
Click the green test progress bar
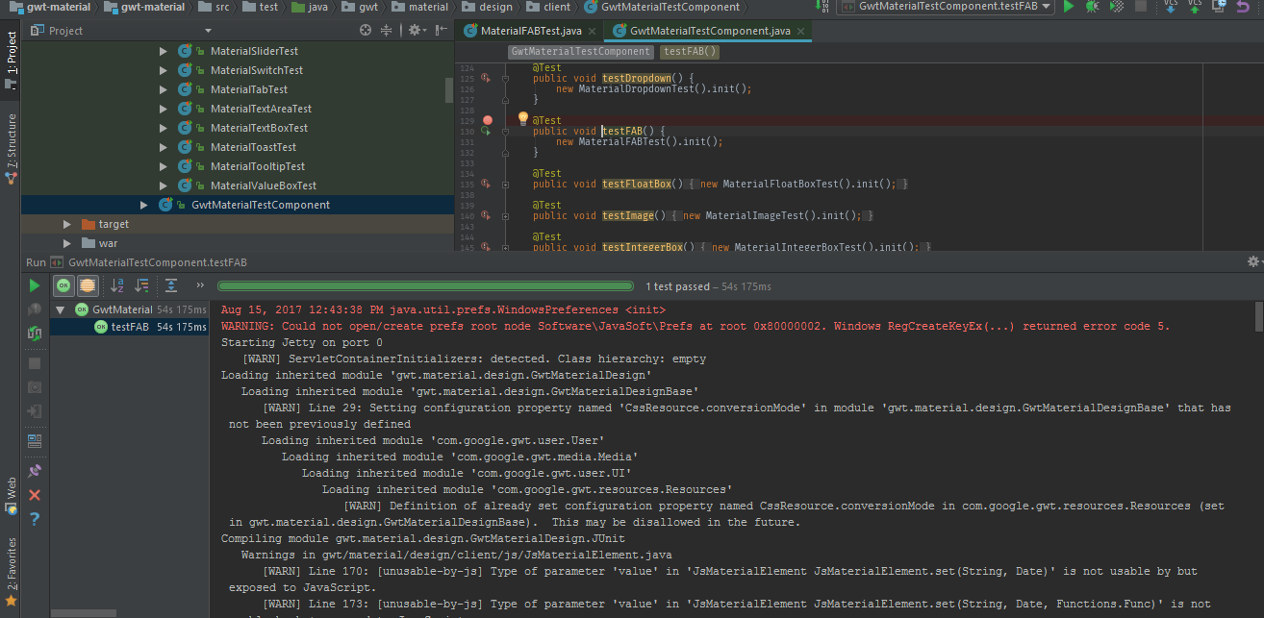[425, 285]
